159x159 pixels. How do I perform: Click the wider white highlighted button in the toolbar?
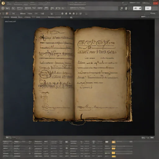pos(137,8)
